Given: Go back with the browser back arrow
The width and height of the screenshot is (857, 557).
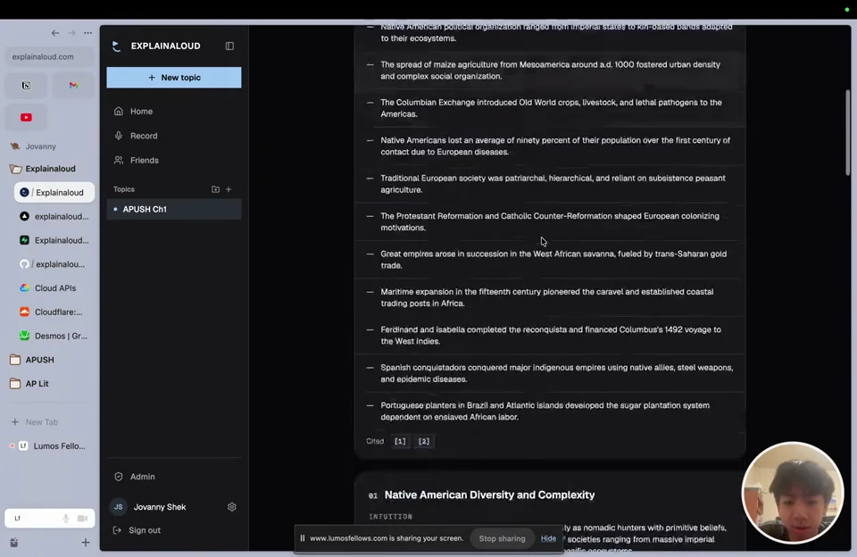Looking at the screenshot, I should [x=55, y=33].
